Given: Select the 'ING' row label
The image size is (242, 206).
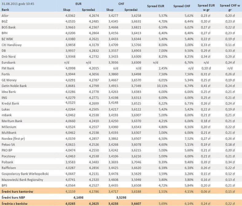Looking at the screenshot, I should point(4,98).
